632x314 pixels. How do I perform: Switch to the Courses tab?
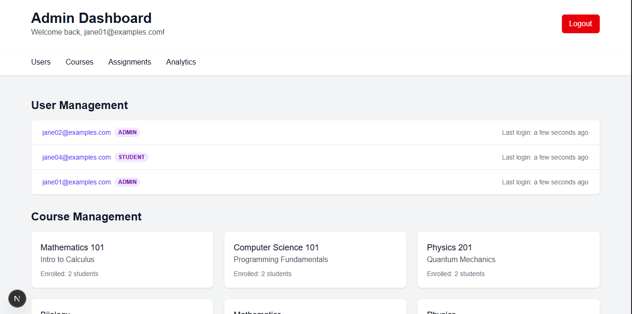(x=79, y=62)
